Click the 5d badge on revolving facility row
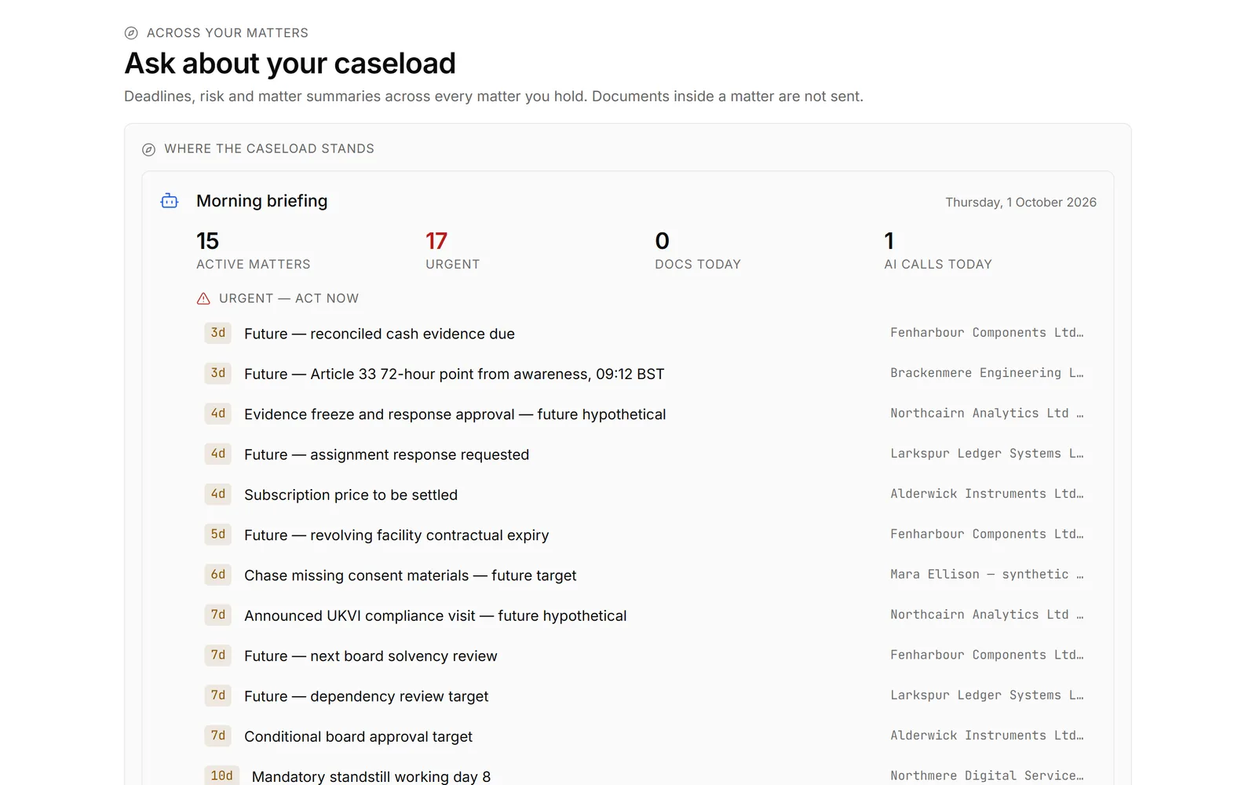The image size is (1256, 785). pyautogui.click(x=218, y=535)
